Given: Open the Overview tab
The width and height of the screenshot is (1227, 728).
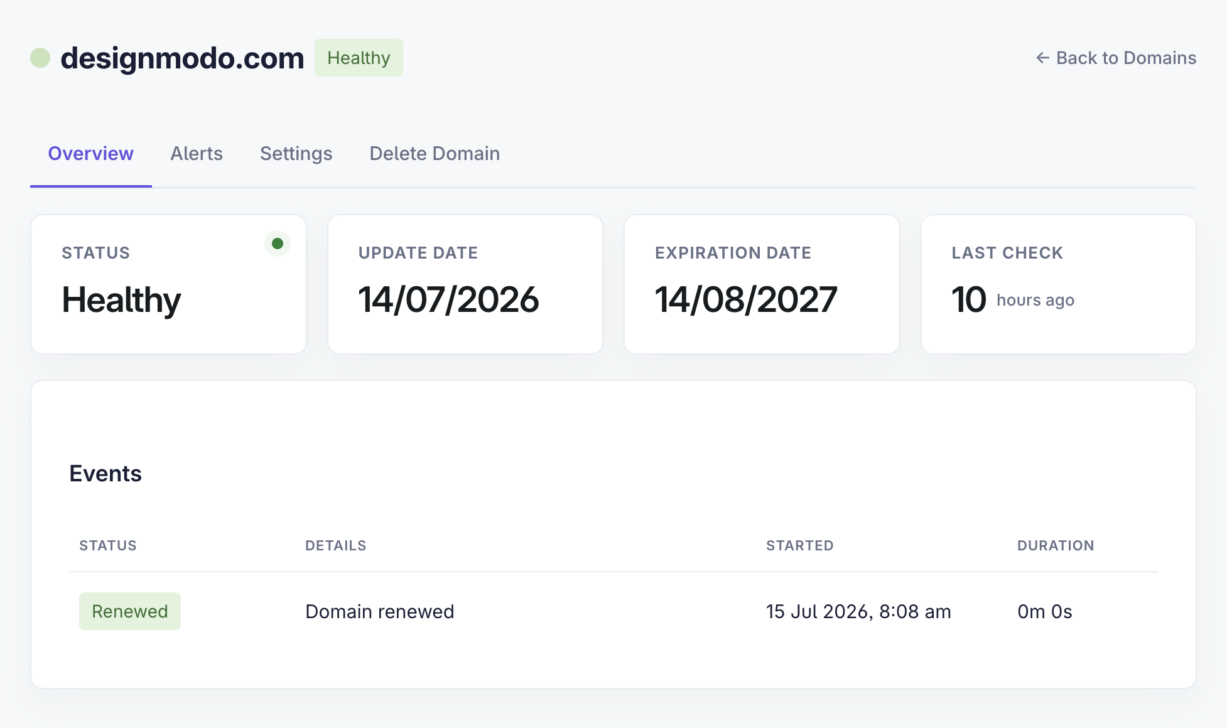Looking at the screenshot, I should (x=91, y=154).
